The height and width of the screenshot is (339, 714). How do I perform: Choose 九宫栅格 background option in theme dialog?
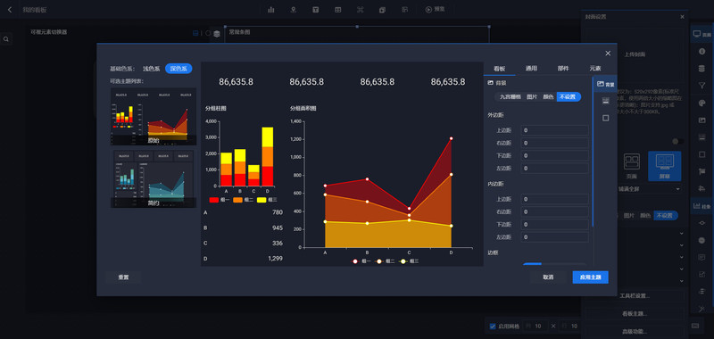[509, 97]
